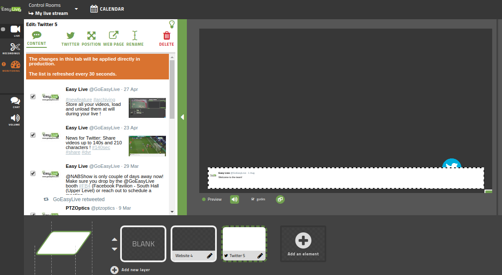Toggle the live status dot beside the camera
The width and height of the screenshot is (502, 275).
pos(3,29)
